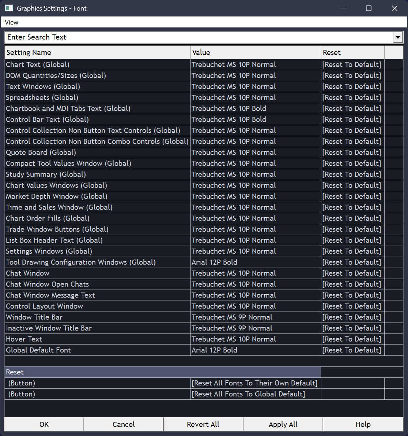Sort by the Setting Name column header
408x436 pixels.
pos(98,53)
